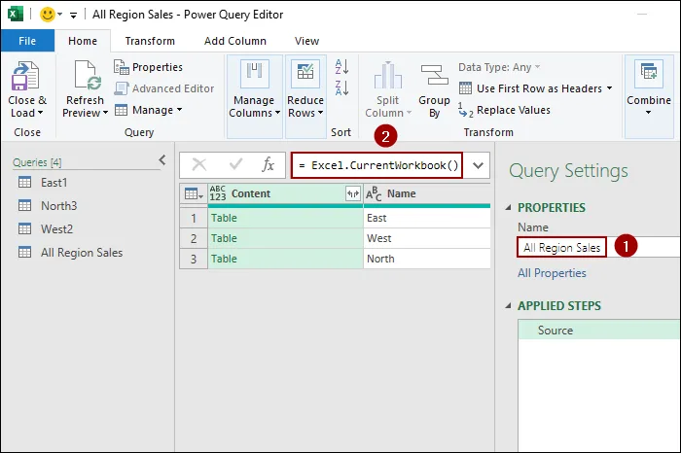Confirm the formula with the checkmark

pos(235,165)
